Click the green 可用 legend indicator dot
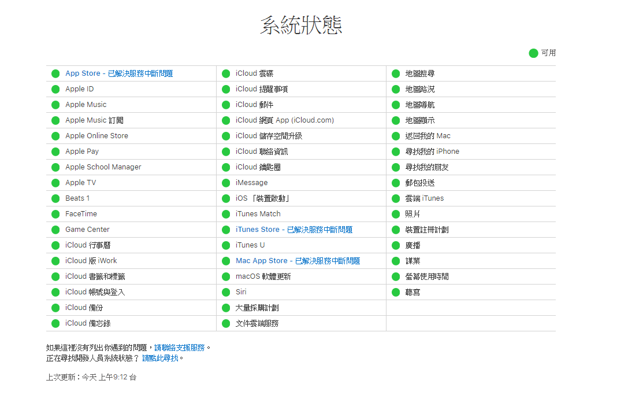This screenshot has height=395, width=628. [533, 53]
